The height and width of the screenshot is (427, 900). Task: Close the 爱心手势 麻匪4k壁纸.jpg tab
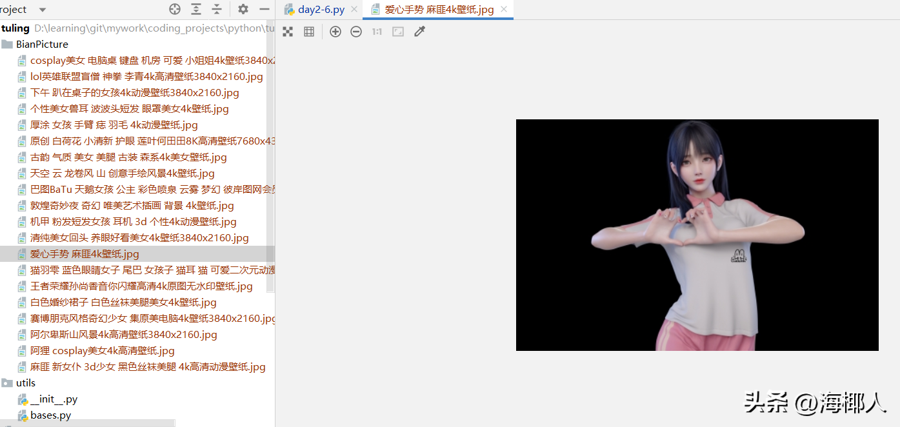pos(504,9)
